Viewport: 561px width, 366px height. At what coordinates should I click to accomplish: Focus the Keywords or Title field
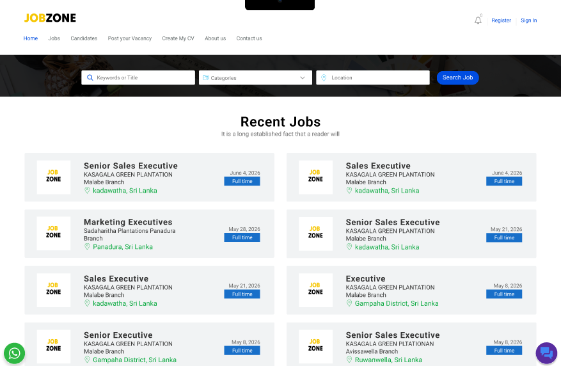coord(138,77)
